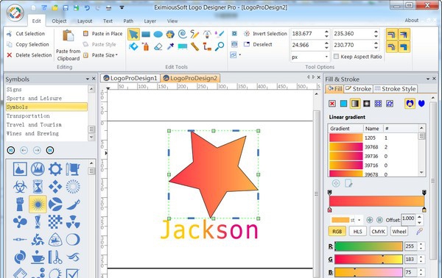The height and width of the screenshot is (278, 442).
Task: Go to previous symbols page arrow
Action: click(x=24, y=150)
